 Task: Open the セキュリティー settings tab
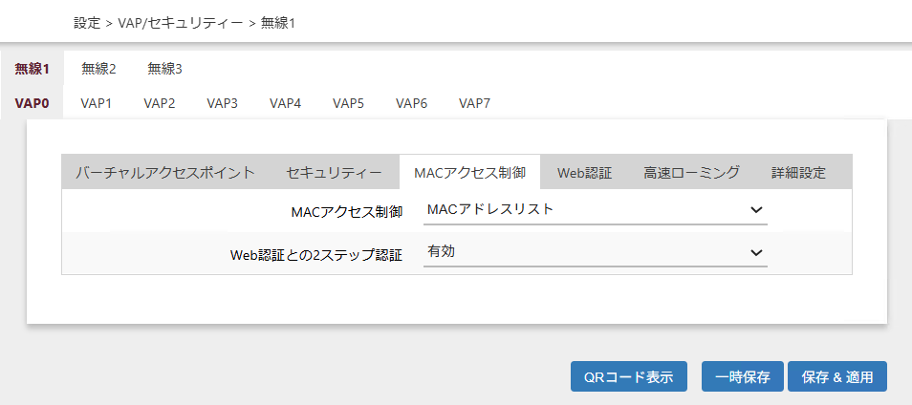(x=335, y=173)
